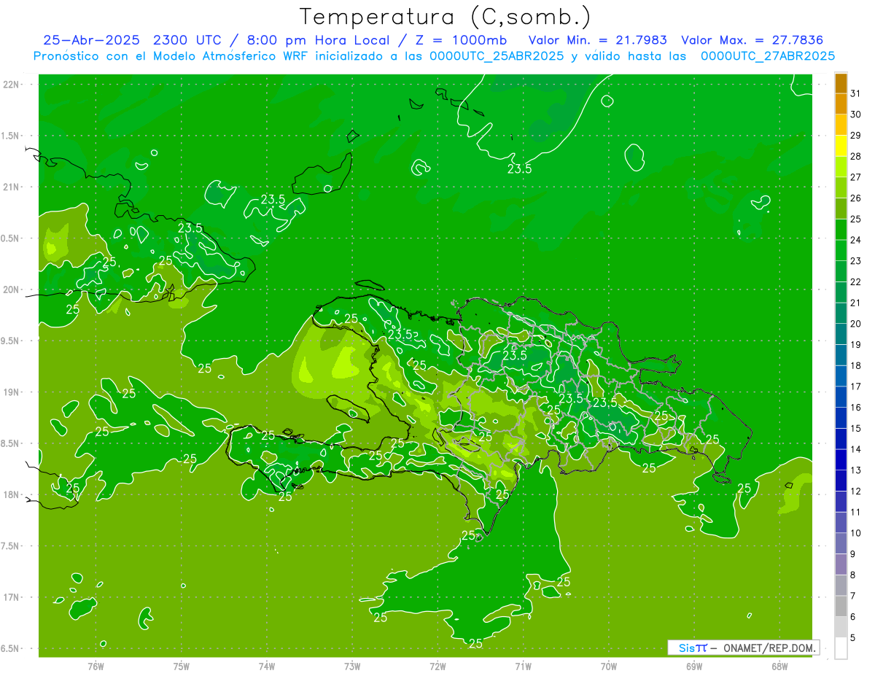Click the map title "Temperatura (C,somb.)"
Viewport: 875px width, 676px height.
[446, 17]
